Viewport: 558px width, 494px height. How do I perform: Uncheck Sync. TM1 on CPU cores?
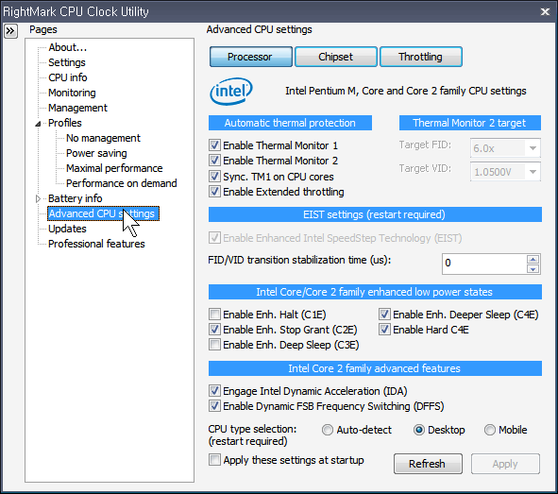click(214, 177)
